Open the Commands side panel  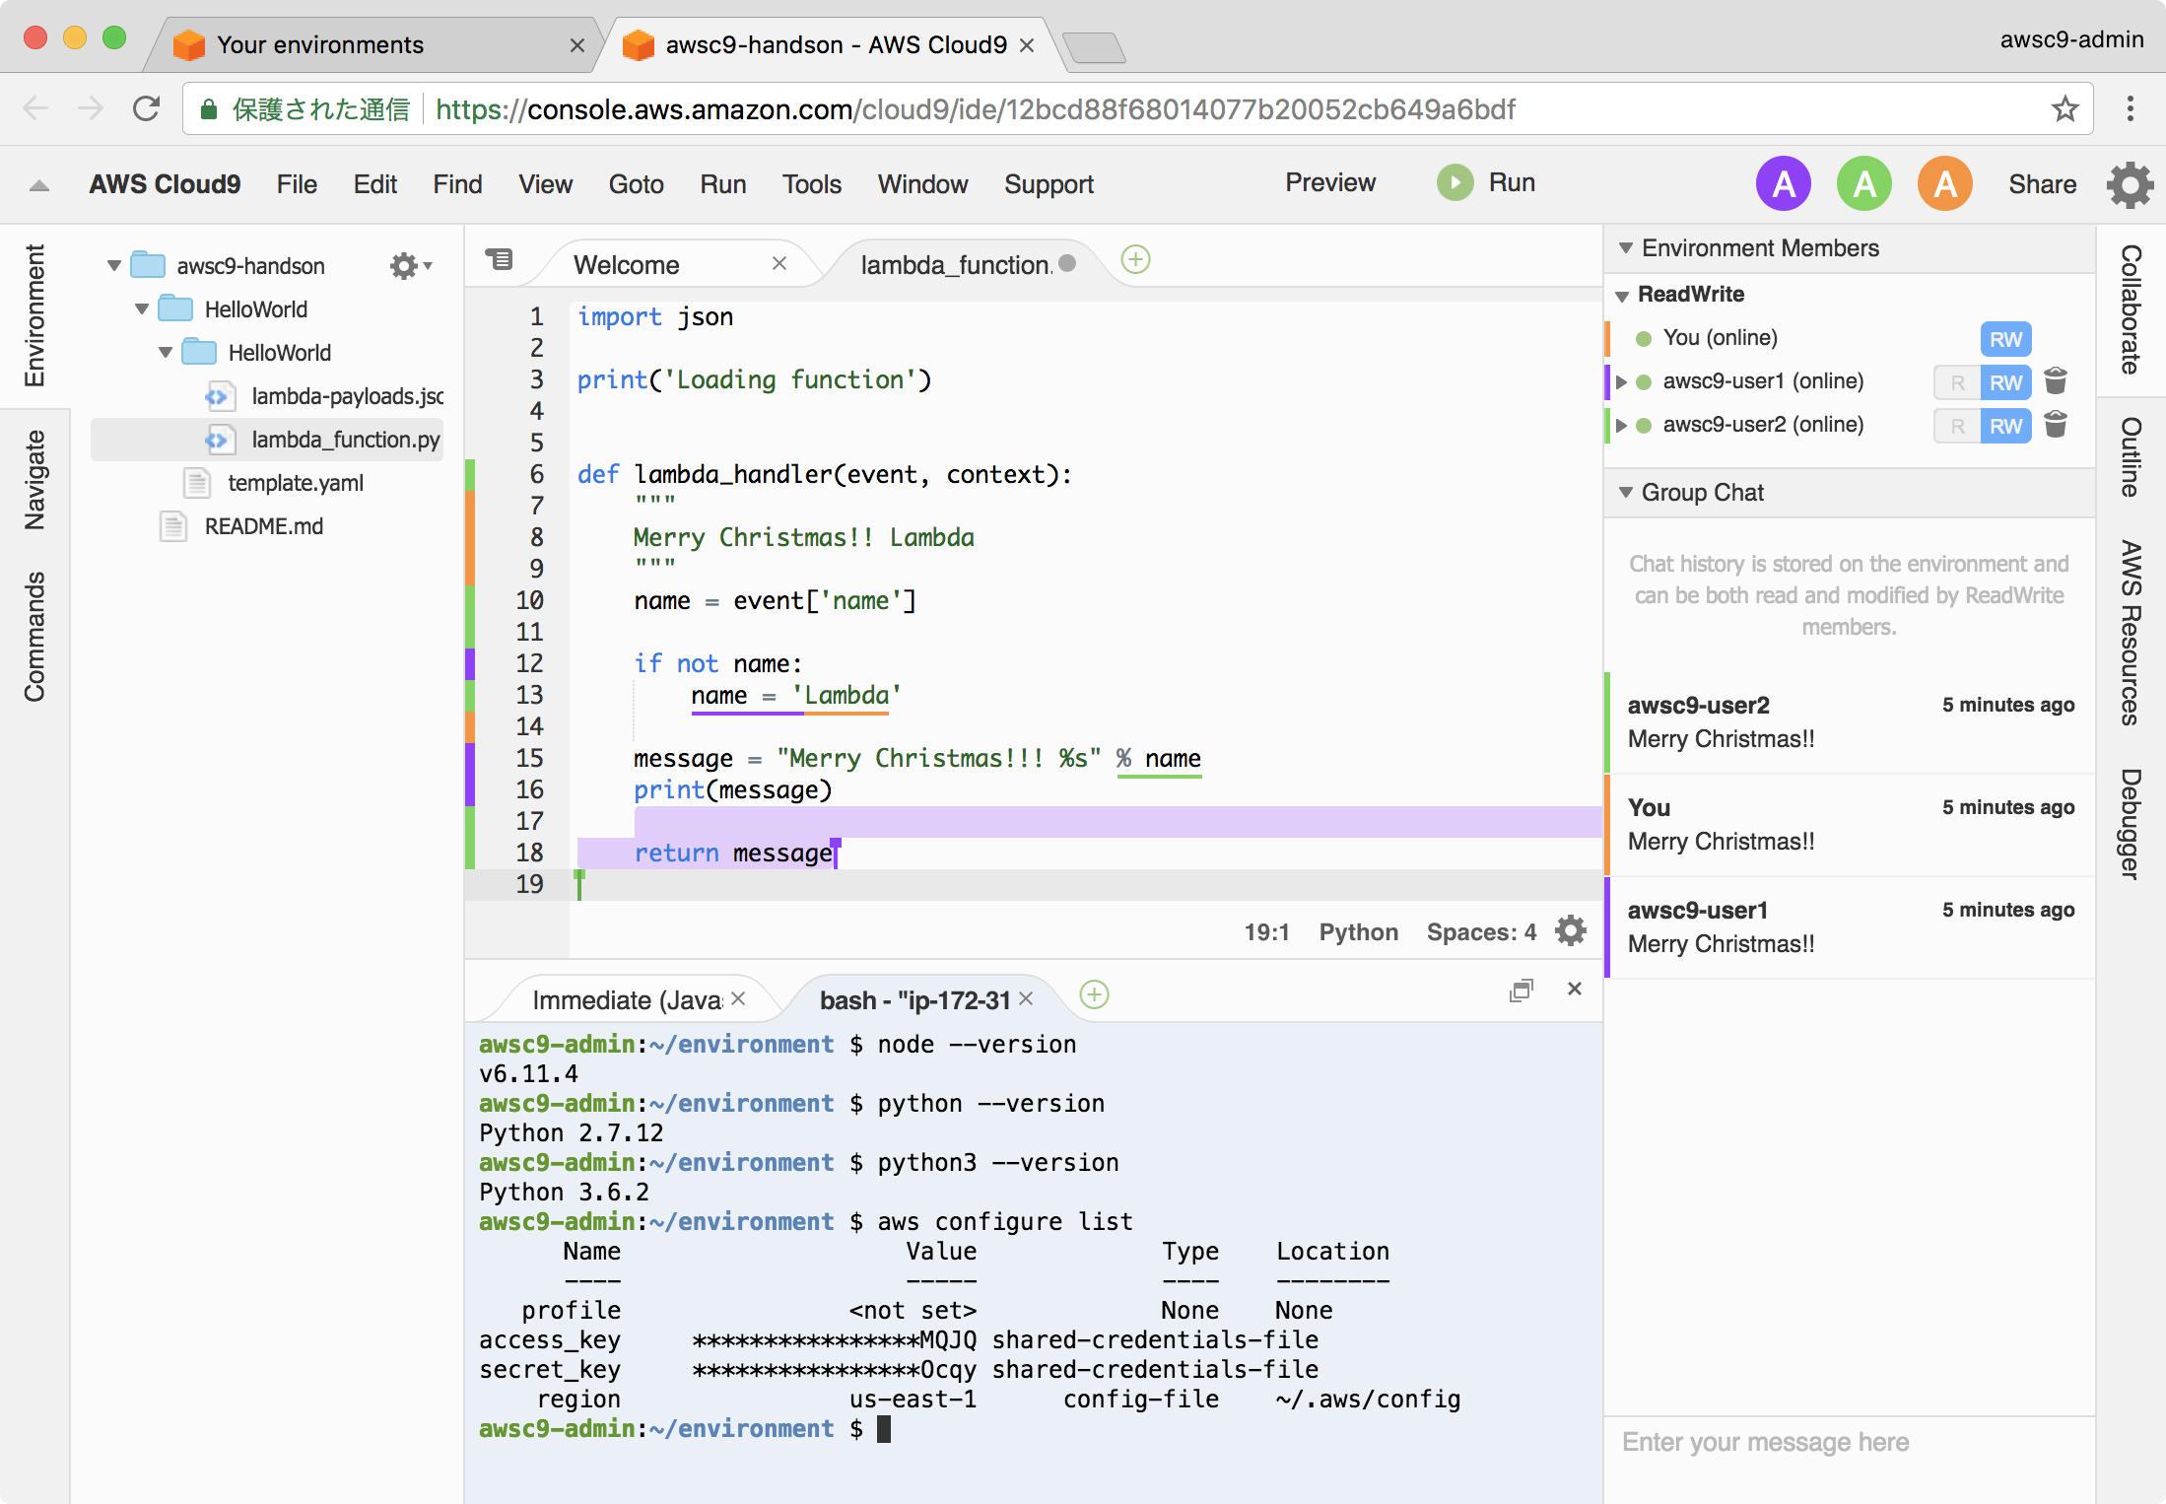tap(34, 637)
